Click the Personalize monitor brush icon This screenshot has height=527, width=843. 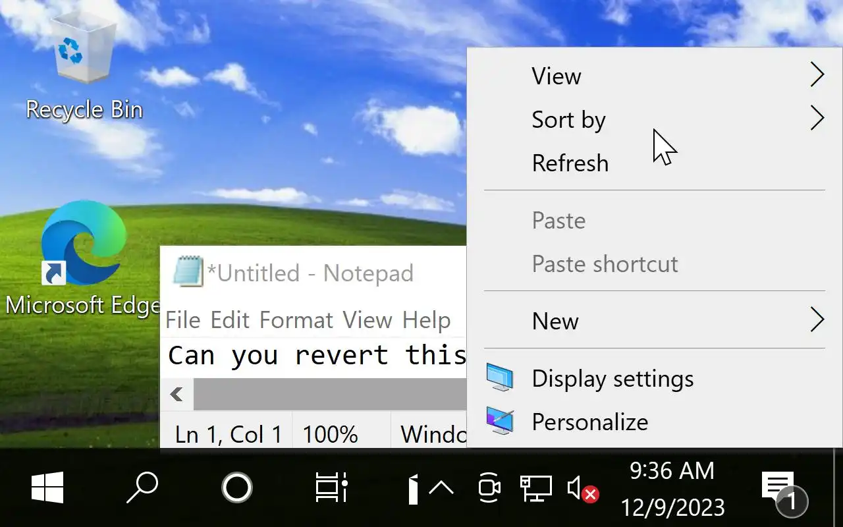point(500,422)
